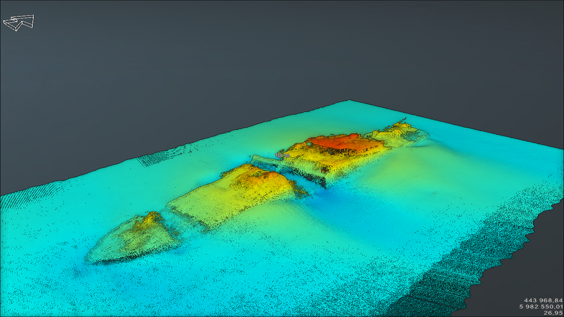Image resolution: width=564 pixels, height=317 pixels.
Task: Click the 3D north arrow orientation icon
Action: 19,22
